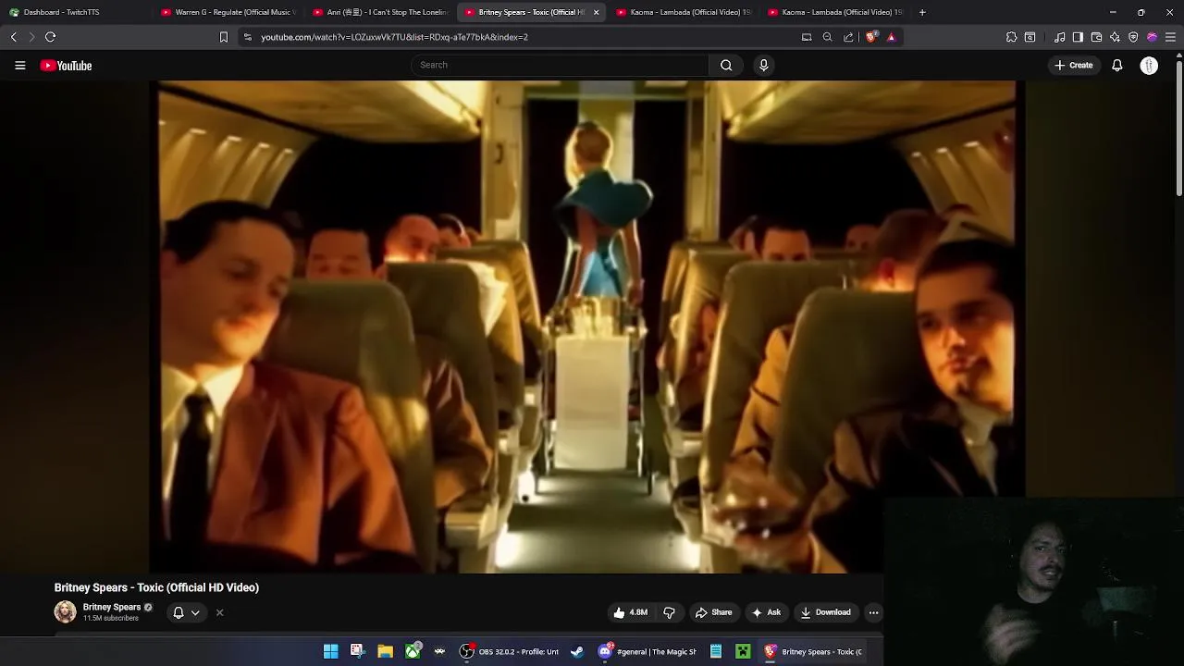The image size is (1184, 666).
Task: Like the video with thumbs up
Action: click(629, 612)
